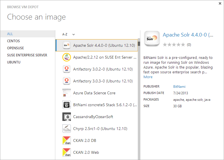Click the Apache Solr list icon
The width and height of the screenshot is (224, 160).
[67, 45]
